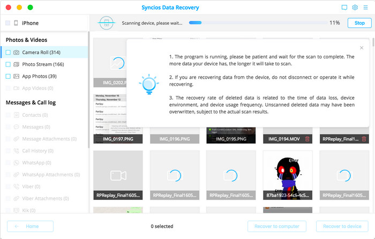Stop the device scan

pos(359,23)
